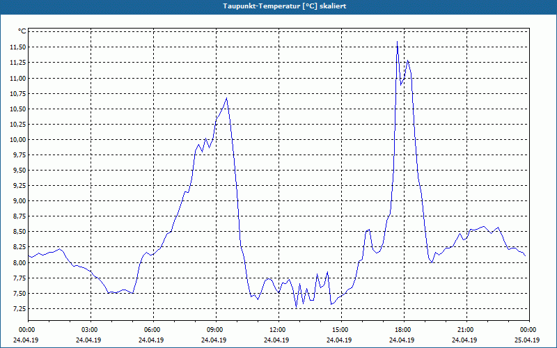Select the '7,75' y-axis value

point(20,278)
